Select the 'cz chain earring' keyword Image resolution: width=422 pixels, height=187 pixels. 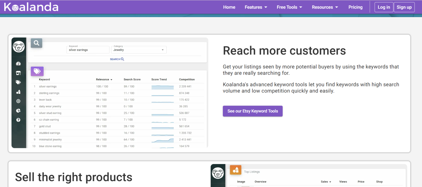coord(49,120)
